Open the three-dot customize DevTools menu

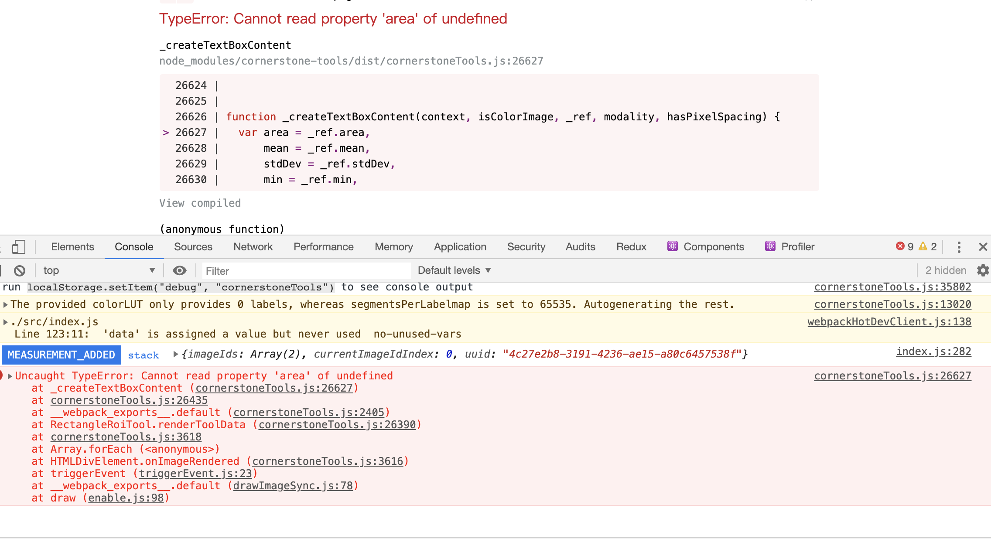tap(959, 247)
